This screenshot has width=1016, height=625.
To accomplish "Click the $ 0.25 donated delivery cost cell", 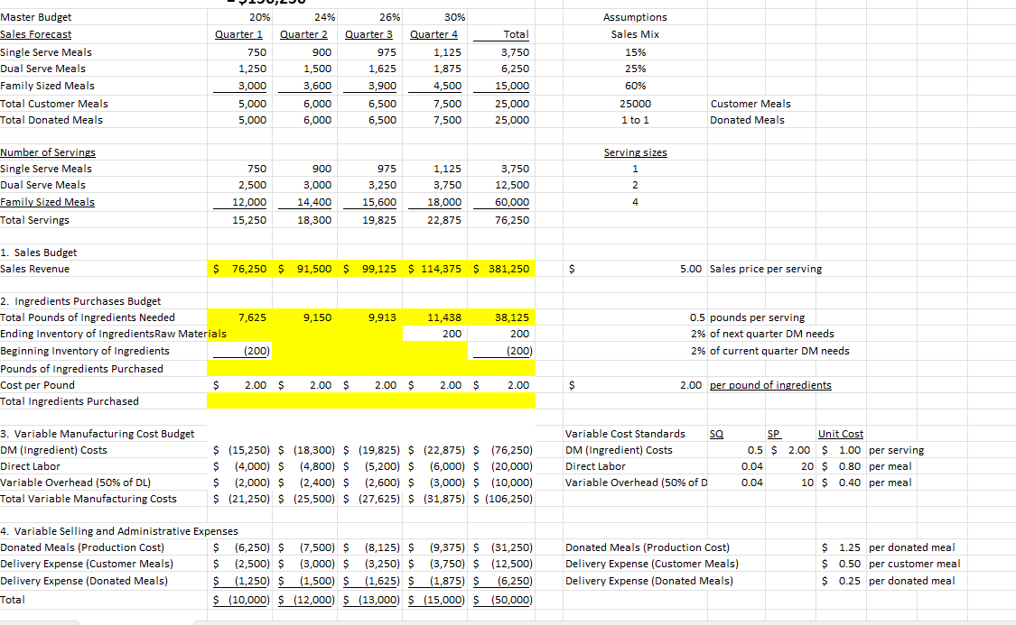I will (x=841, y=581).
